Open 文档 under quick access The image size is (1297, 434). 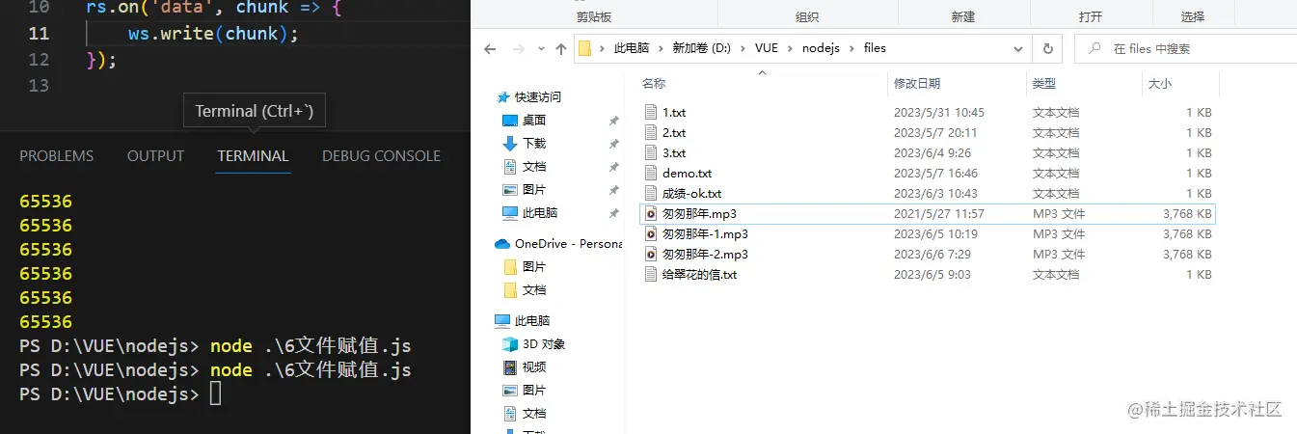tap(533, 166)
